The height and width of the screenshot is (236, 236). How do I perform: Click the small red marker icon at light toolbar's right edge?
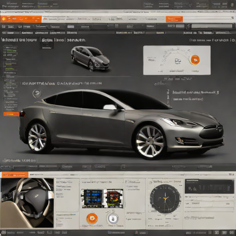tap(233, 18)
